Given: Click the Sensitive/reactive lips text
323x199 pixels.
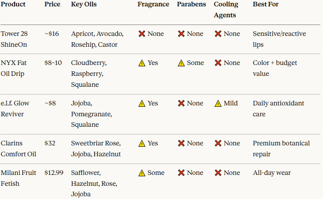Looking at the screenshot, I should (279, 39).
